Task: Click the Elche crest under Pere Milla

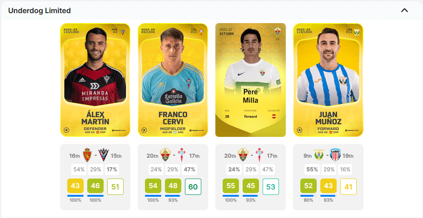Action: click(243, 155)
